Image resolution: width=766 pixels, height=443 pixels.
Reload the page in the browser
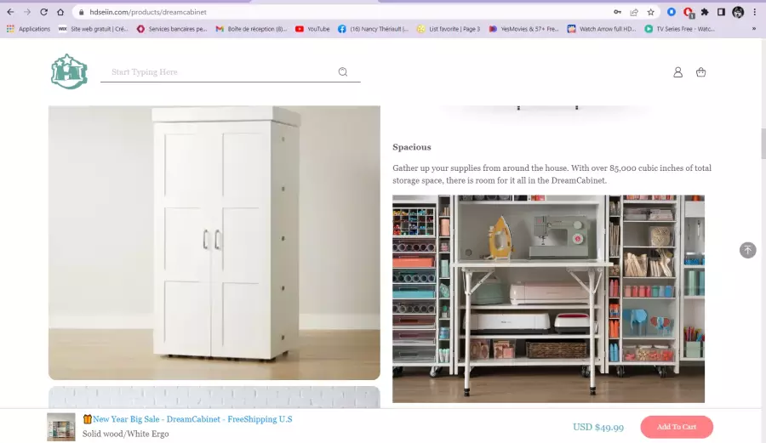tap(44, 12)
